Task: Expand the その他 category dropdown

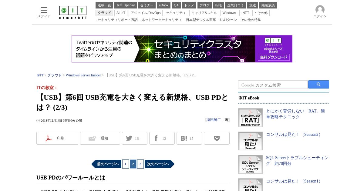Action: tap(261, 13)
